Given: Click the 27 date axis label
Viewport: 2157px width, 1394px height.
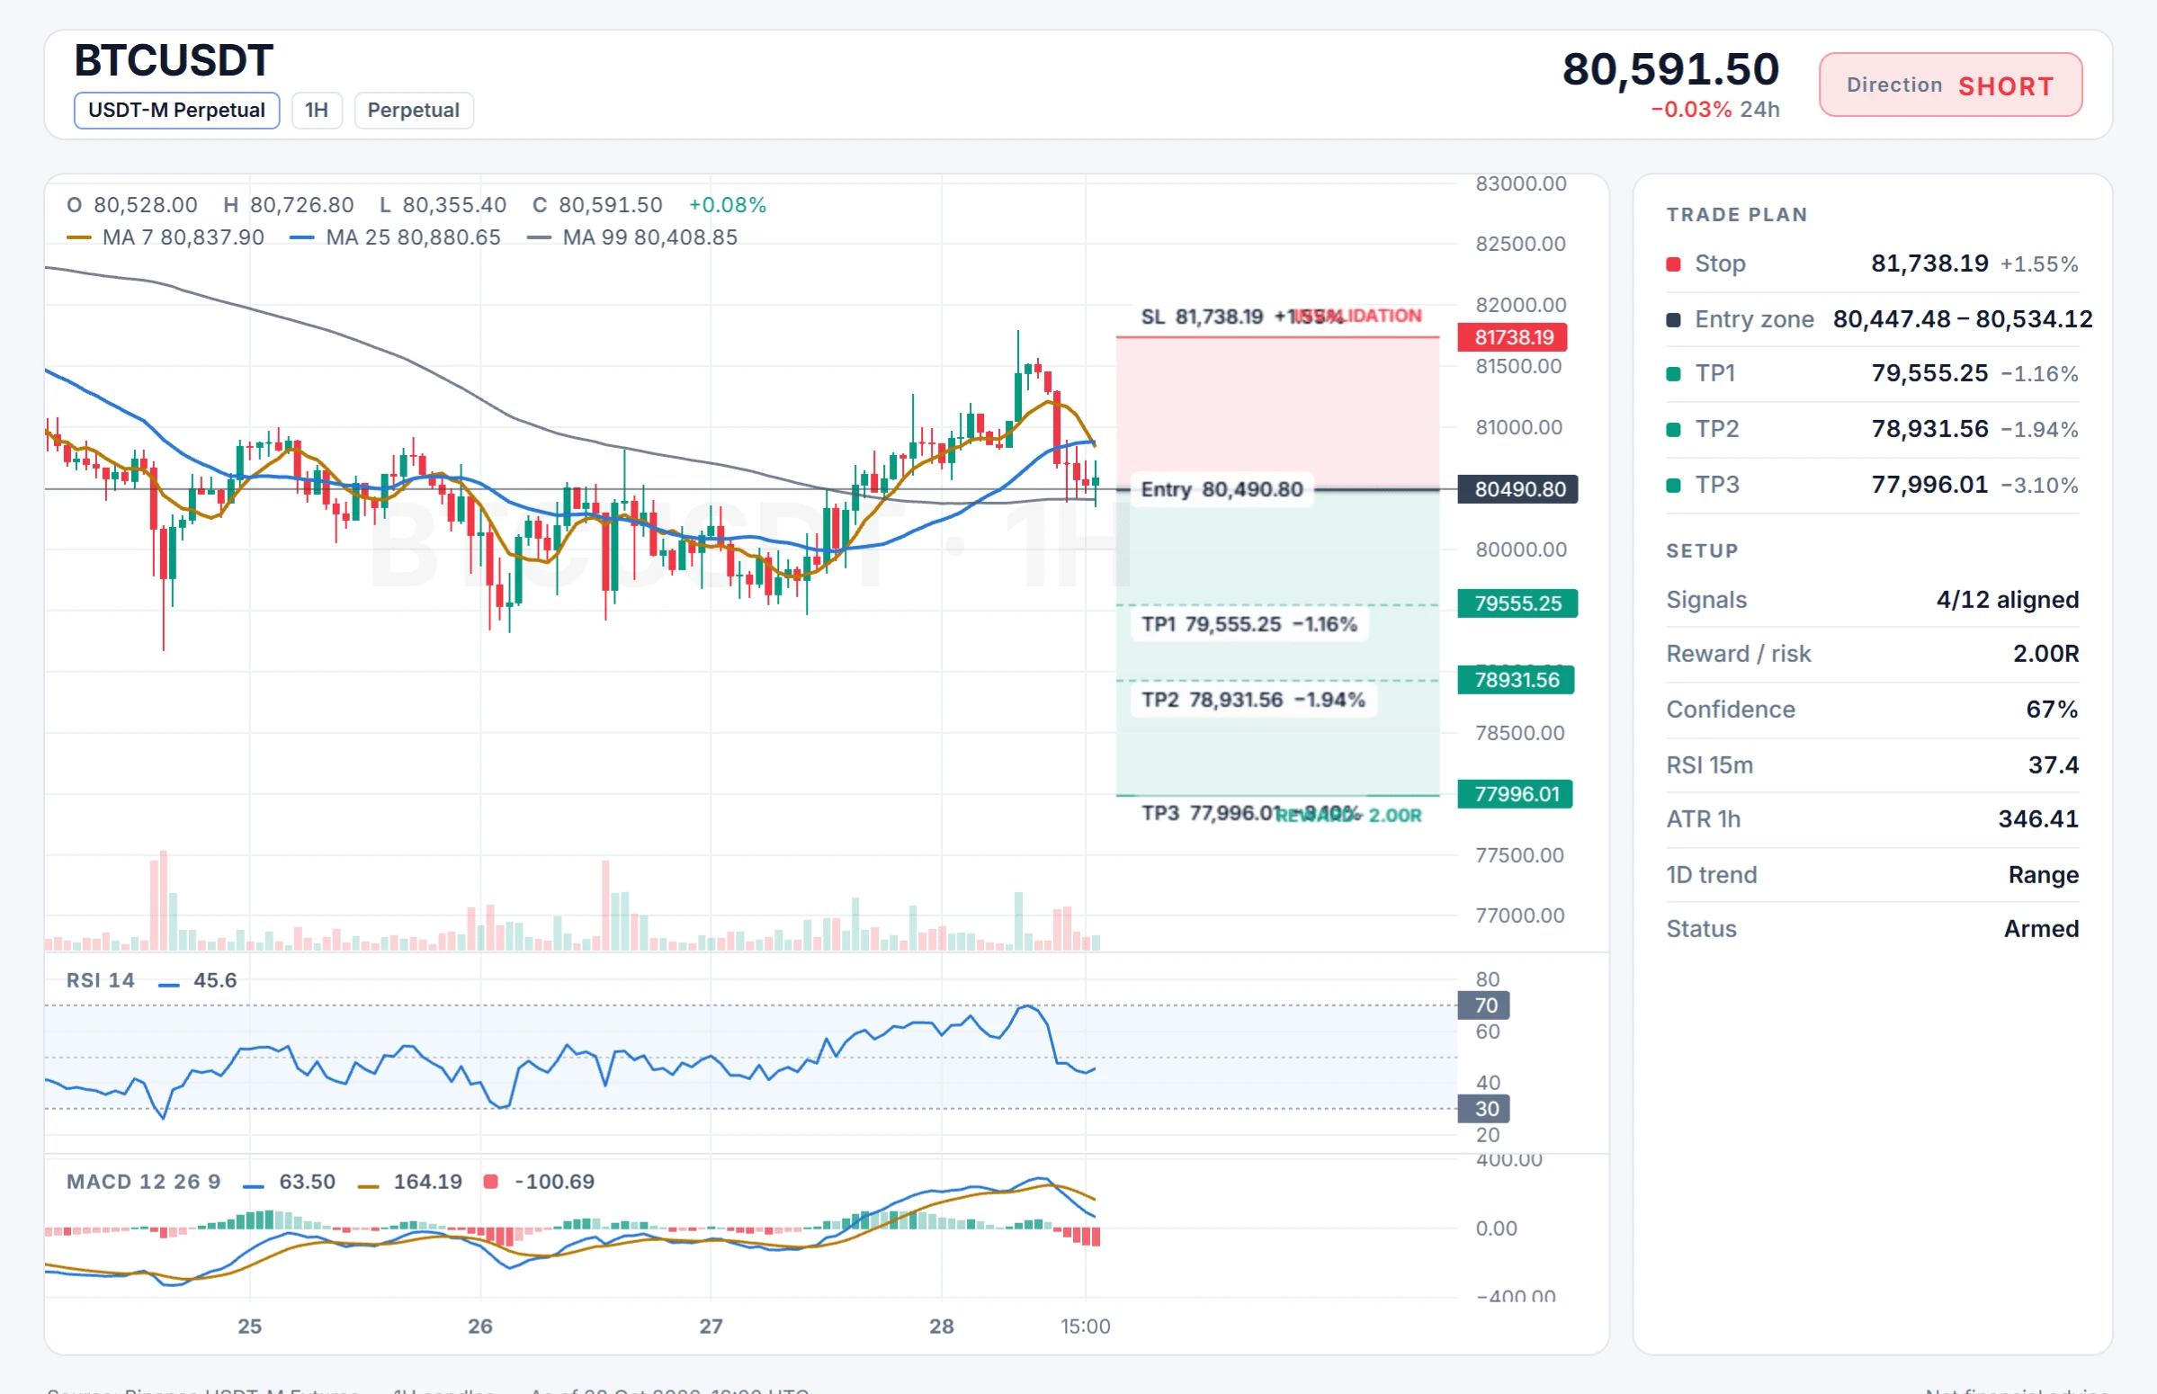Looking at the screenshot, I should pos(711,1327).
